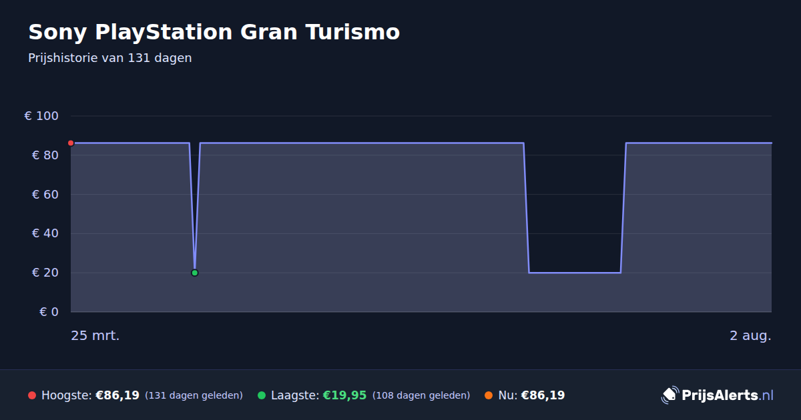Click the € 100 axis label
The height and width of the screenshot is (420, 801).
tap(41, 116)
